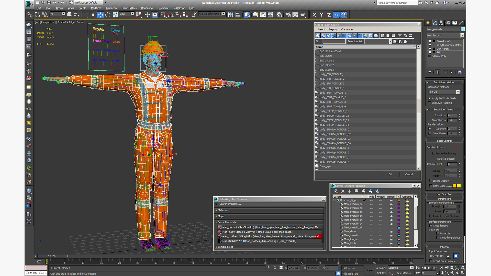This screenshot has width=491, height=276.
Task: Select the Move transform tool
Action: click(x=100, y=15)
